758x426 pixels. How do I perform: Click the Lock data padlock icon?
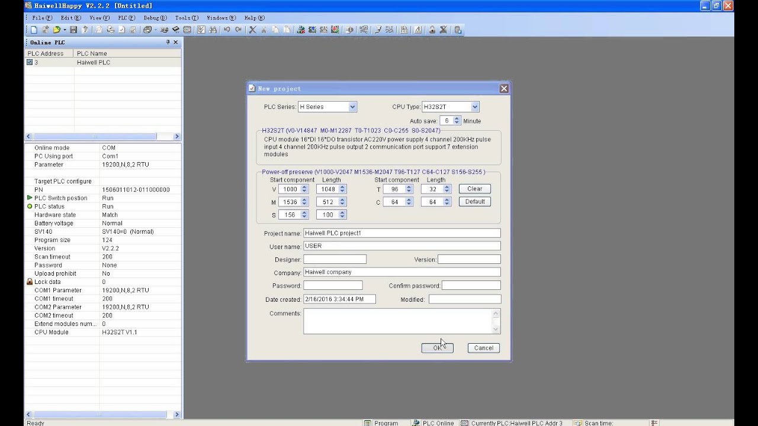(x=30, y=282)
